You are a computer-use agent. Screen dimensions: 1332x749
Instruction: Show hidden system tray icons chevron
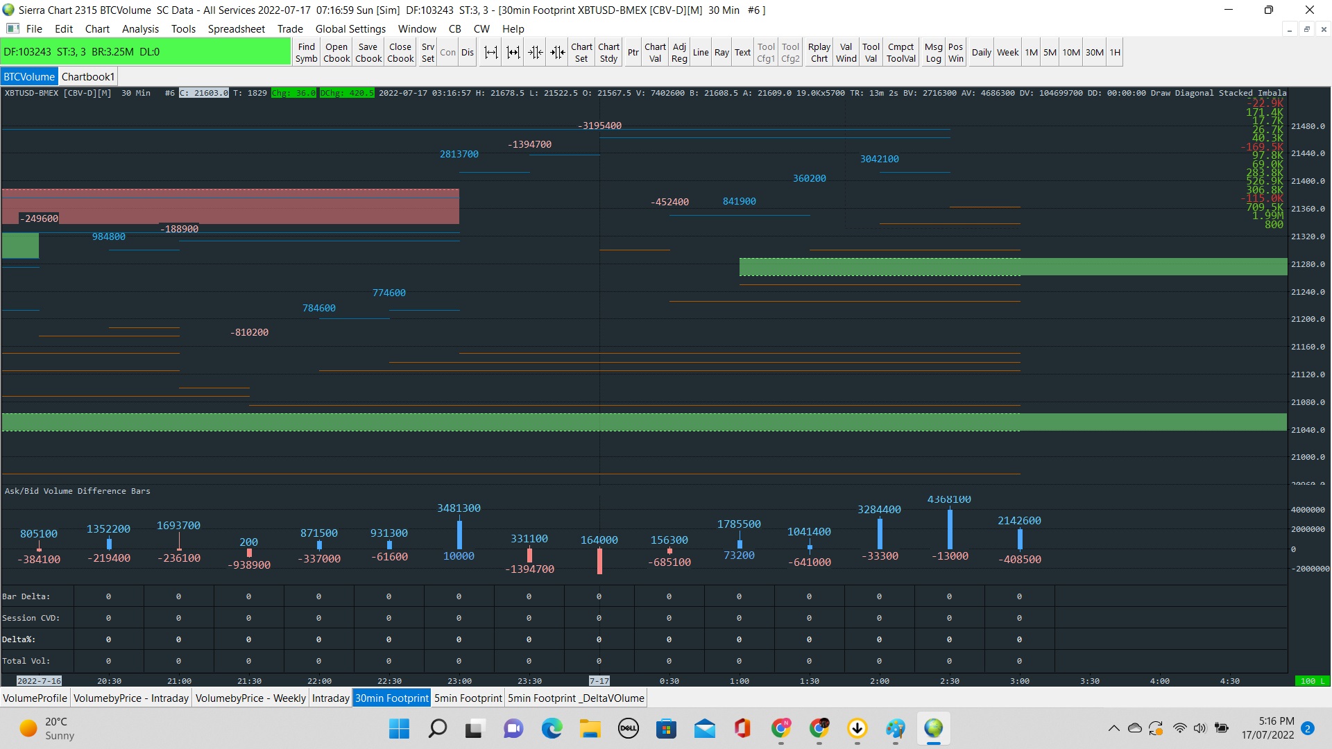pyautogui.click(x=1113, y=728)
